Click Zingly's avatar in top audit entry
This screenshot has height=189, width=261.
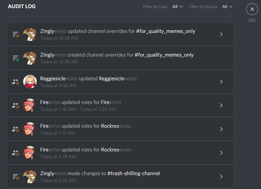[30, 34]
